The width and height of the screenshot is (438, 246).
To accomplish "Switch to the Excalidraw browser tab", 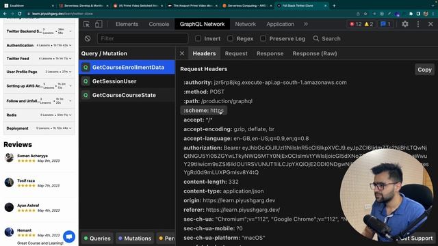I will click(28, 5).
